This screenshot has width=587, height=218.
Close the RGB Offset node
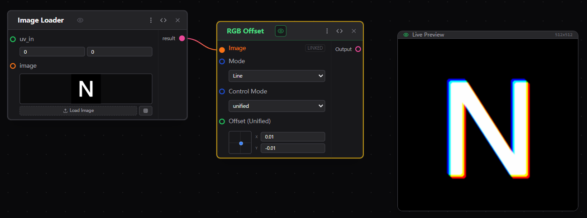pos(354,31)
